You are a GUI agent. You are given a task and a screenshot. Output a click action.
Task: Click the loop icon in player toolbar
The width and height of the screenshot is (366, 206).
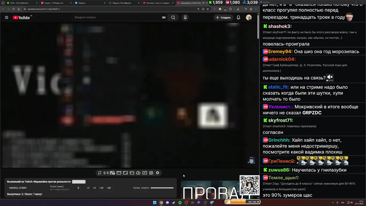(100, 173)
